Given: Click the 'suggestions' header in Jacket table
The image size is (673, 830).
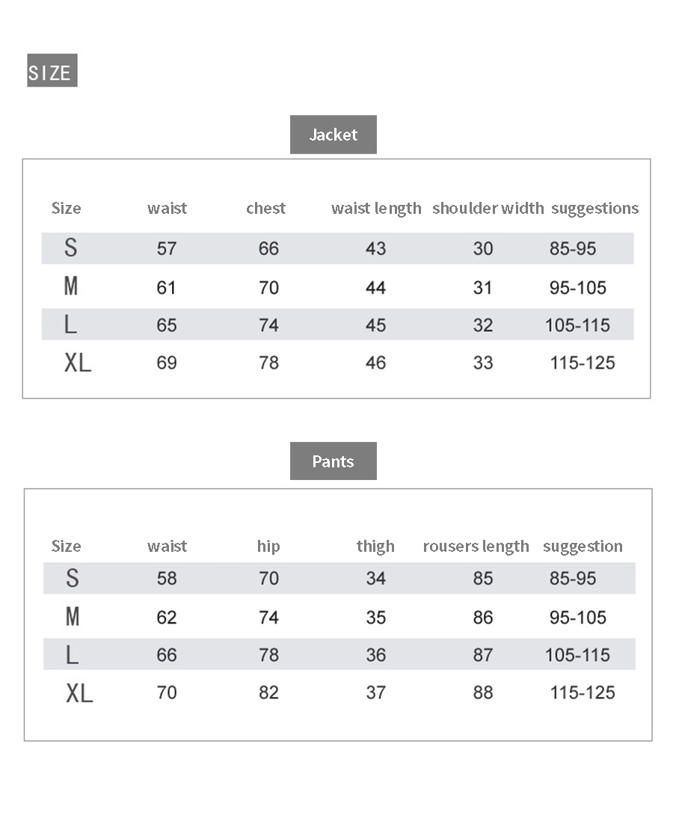Looking at the screenshot, I should (594, 208).
